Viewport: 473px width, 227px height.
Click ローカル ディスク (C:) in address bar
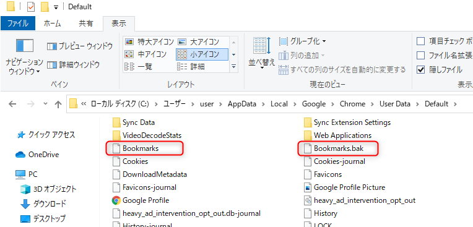pyautogui.click(x=119, y=104)
